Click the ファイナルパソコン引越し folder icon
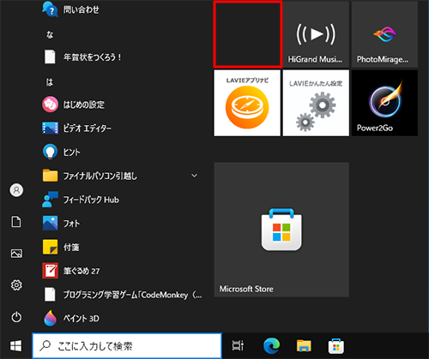429x359 pixels. point(50,176)
